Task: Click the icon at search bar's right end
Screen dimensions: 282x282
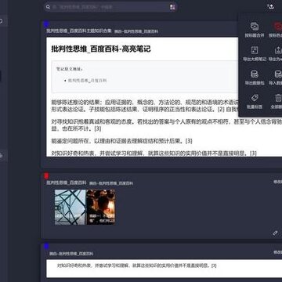Action: 172,7
